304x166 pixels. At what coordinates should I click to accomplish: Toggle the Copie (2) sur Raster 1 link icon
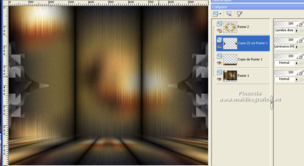coord(301,40)
